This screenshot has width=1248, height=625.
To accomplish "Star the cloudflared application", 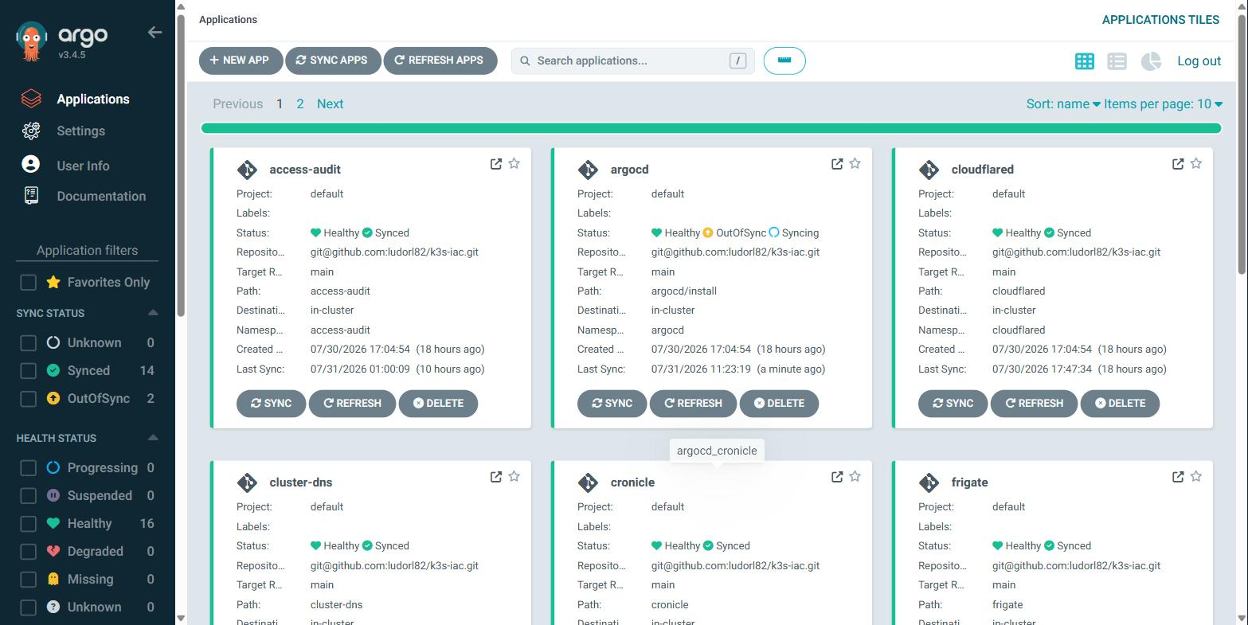I will point(1196,163).
